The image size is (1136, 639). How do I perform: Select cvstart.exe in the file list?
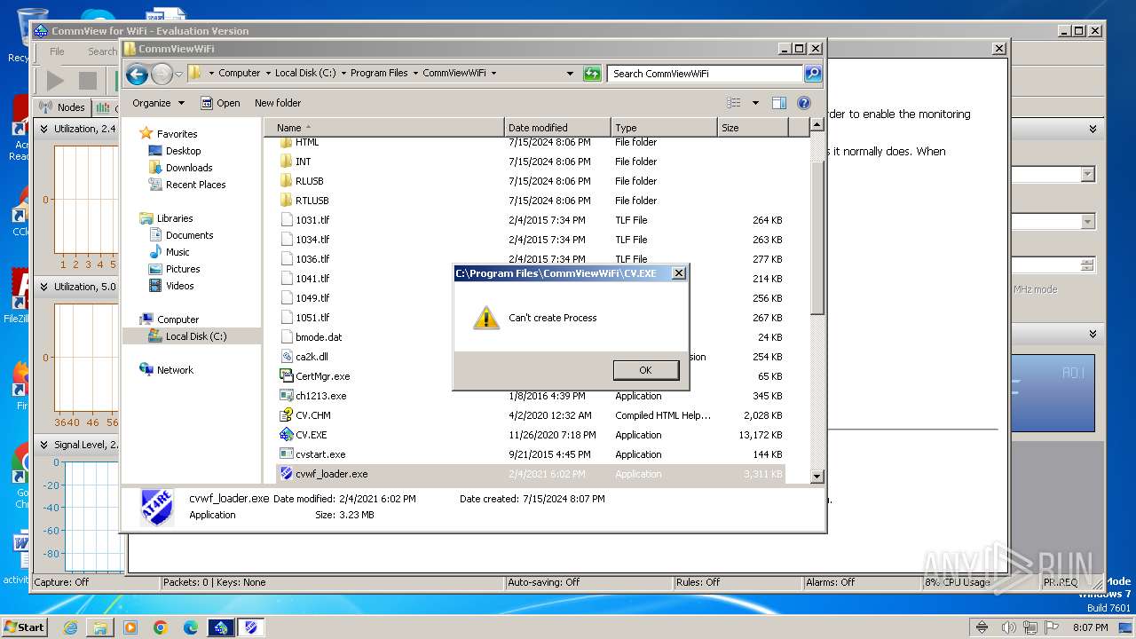coord(320,454)
